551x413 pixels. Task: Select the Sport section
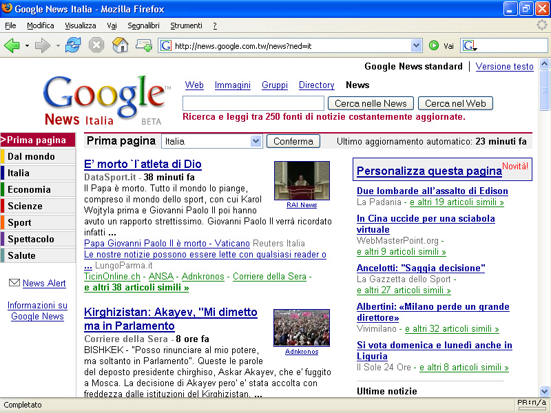pyautogui.click(x=38, y=222)
